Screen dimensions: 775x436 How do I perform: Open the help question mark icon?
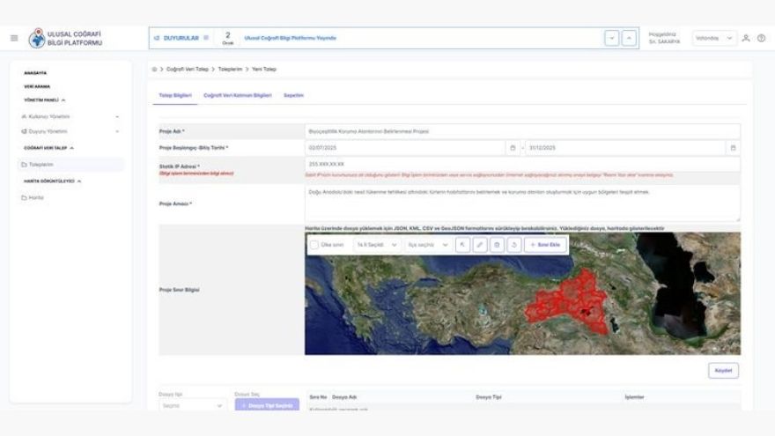[x=761, y=38]
